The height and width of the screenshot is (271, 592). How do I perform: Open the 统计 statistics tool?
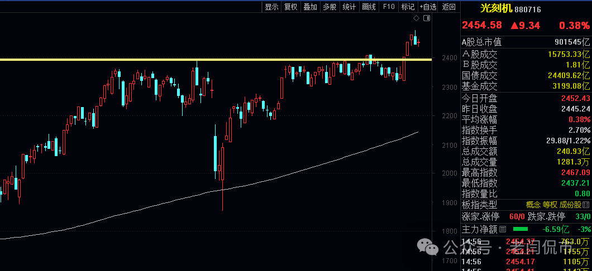tap(349, 7)
